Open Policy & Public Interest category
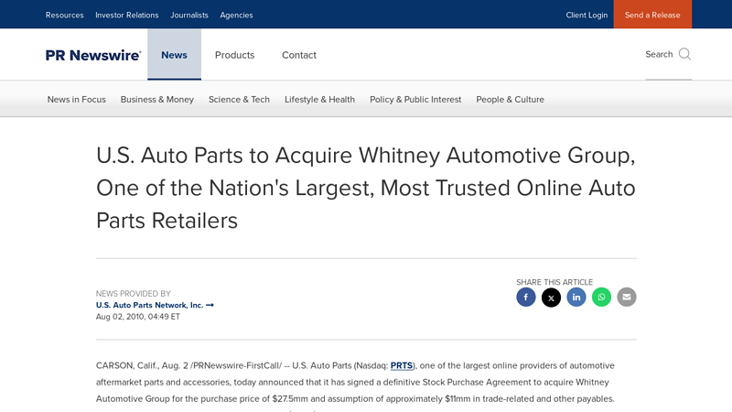This screenshot has height=412, width=732. (415, 100)
